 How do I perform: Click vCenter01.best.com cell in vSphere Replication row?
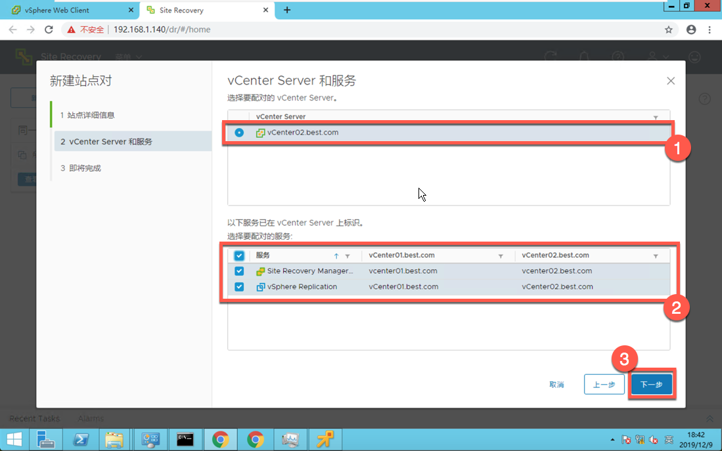click(x=403, y=287)
